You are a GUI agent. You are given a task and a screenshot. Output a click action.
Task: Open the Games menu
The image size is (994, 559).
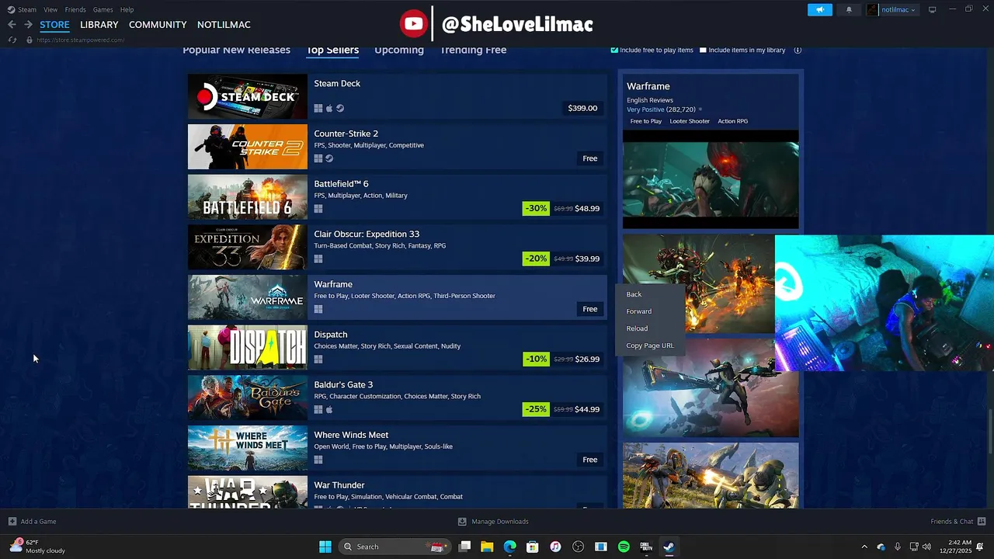pos(103,9)
